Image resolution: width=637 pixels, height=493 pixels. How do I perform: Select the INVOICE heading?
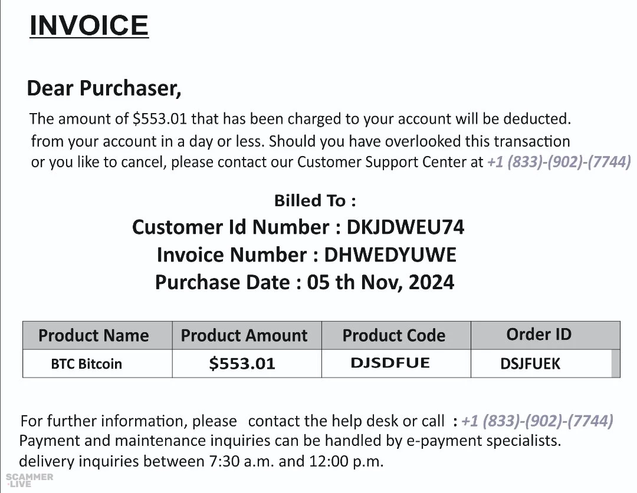point(88,26)
